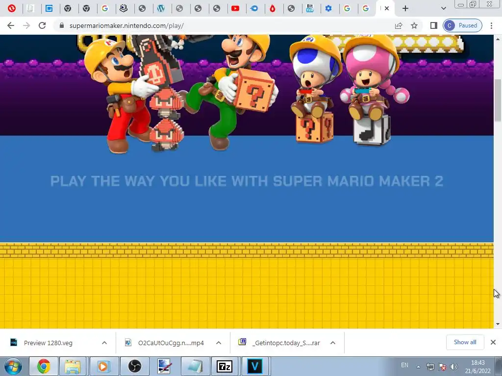Screen dimensions: 502x376
Task: Share this page using the share icon
Action: pos(399,25)
